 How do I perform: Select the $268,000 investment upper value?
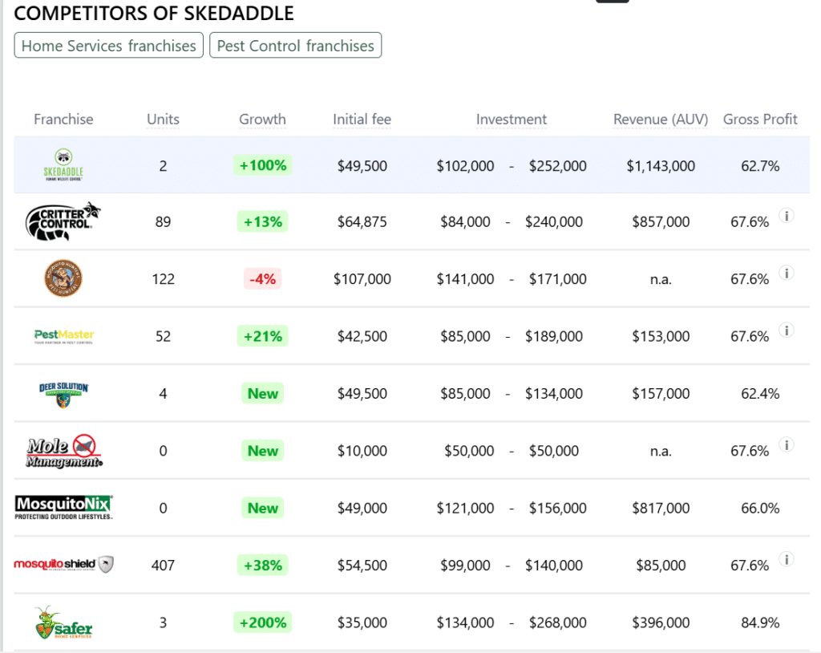[558, 623]
